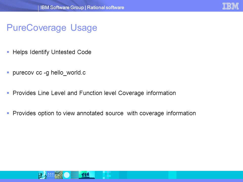Click the "purecov cc -g hello_world.c" line

(49, 73)
